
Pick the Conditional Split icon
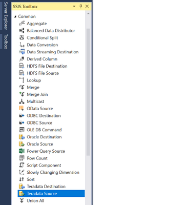pyautogui.click(x=22, y=37)
